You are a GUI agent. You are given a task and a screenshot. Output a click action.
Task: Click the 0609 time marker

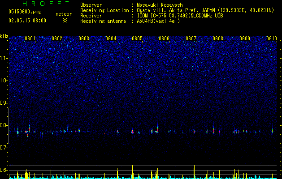click(245, 38)
